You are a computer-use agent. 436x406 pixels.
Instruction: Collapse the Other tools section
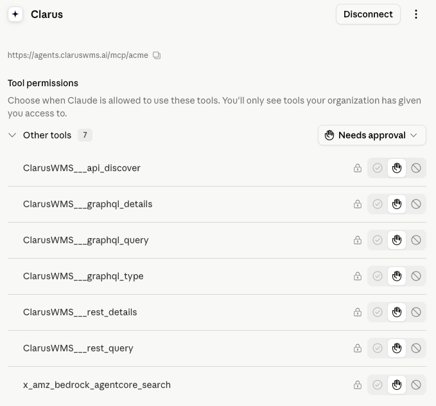point(12,135)
